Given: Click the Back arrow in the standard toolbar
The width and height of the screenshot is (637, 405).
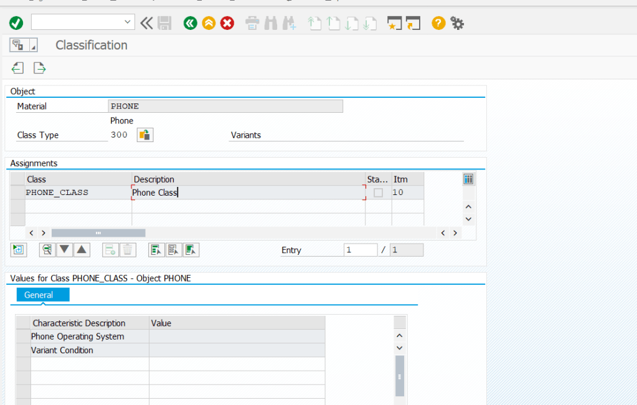Looking at the screenshot, I should [190, 22].
